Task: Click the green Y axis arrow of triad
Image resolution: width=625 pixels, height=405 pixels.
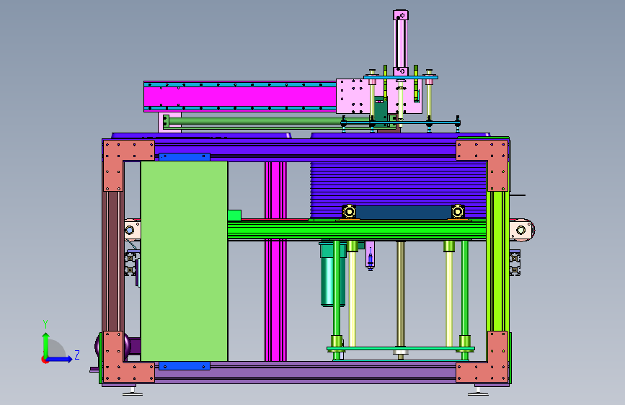Action: pyautogui.click(x=46, y=345)
